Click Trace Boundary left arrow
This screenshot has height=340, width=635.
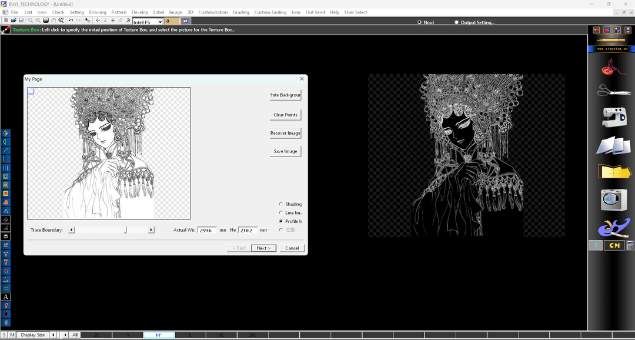point(72,230)
